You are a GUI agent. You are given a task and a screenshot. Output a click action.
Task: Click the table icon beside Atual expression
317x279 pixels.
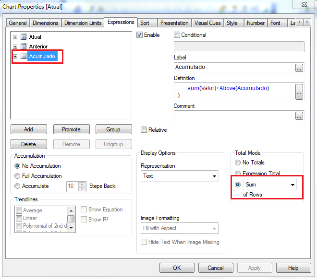coord(24,37)
